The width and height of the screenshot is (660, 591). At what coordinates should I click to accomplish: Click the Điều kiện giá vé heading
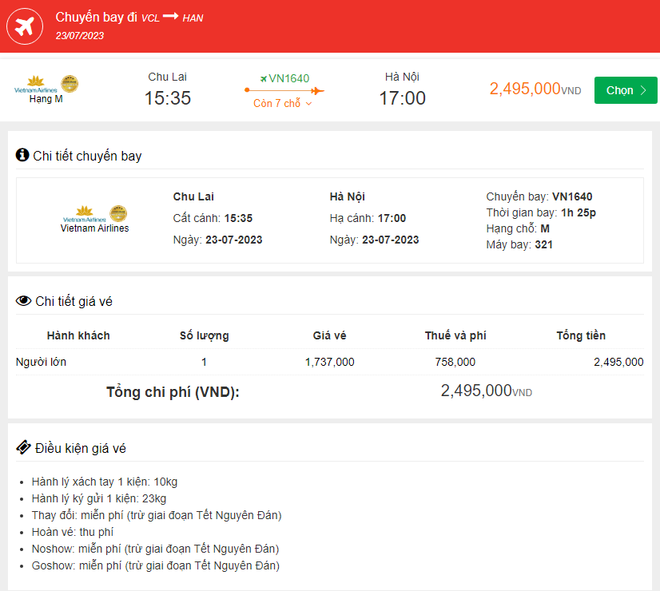coord(80,448)
